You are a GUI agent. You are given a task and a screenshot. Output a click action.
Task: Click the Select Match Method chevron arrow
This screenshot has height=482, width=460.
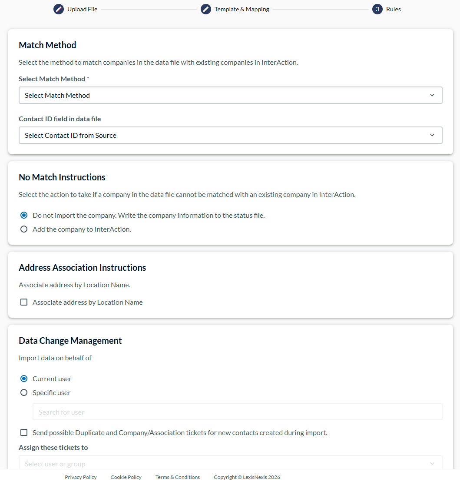(x=432, y=95)
